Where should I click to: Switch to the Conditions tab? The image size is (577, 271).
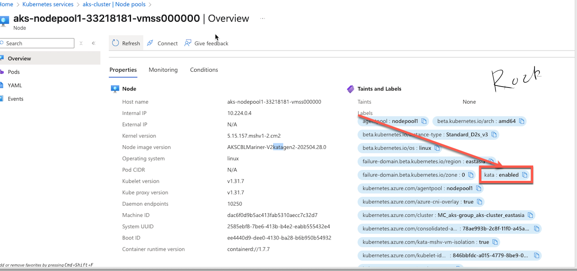tap(204, 70)
